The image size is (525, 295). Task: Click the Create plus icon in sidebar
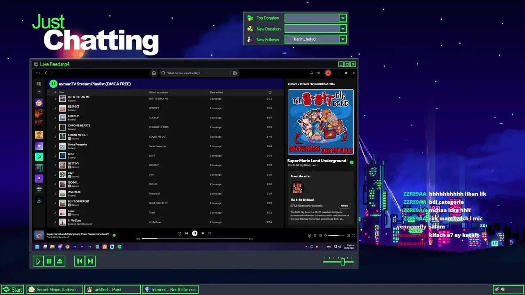(x=39, y=92)
